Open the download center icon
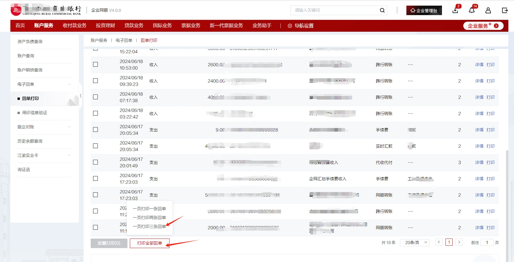This screenshot has height=262, width=514. (455, 10)
